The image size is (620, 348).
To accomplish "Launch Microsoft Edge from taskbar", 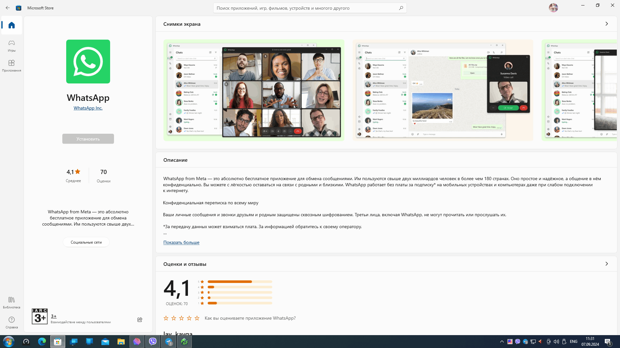I will (x=42, y=342).
